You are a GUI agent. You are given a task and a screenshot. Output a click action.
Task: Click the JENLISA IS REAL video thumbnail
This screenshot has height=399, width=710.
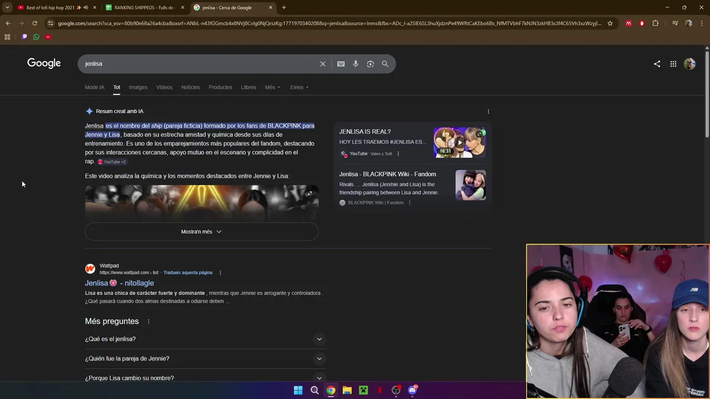[460, 142]
